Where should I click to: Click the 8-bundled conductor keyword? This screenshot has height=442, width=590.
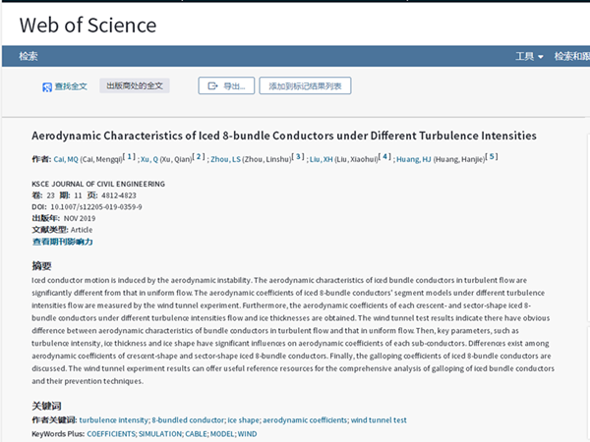[190, 420]
